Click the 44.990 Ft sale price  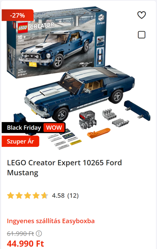(x=26, y=243)
